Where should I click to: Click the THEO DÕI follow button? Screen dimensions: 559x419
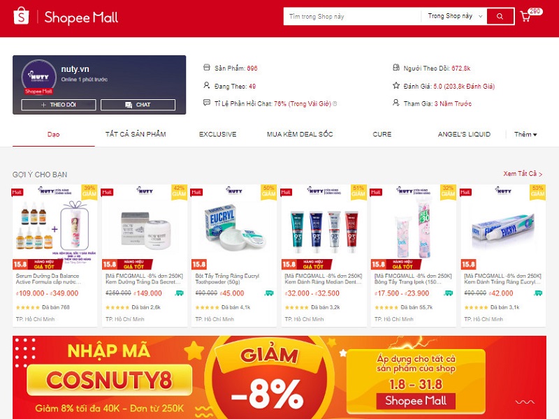59,105
